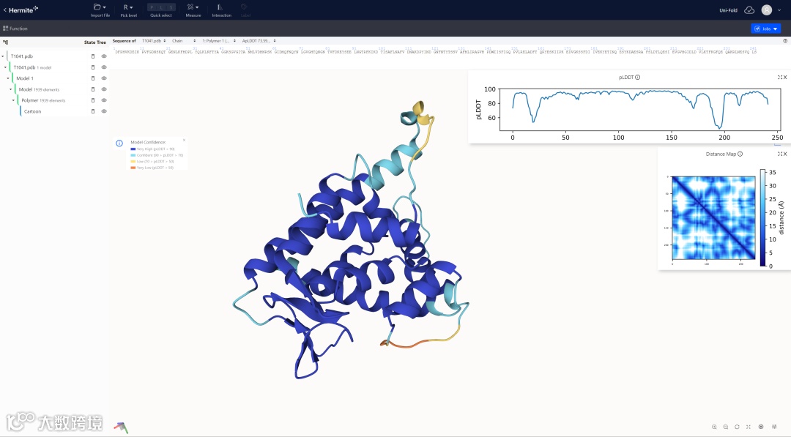Expand the pLDDT panel to fullscreen

coord(780,78)
